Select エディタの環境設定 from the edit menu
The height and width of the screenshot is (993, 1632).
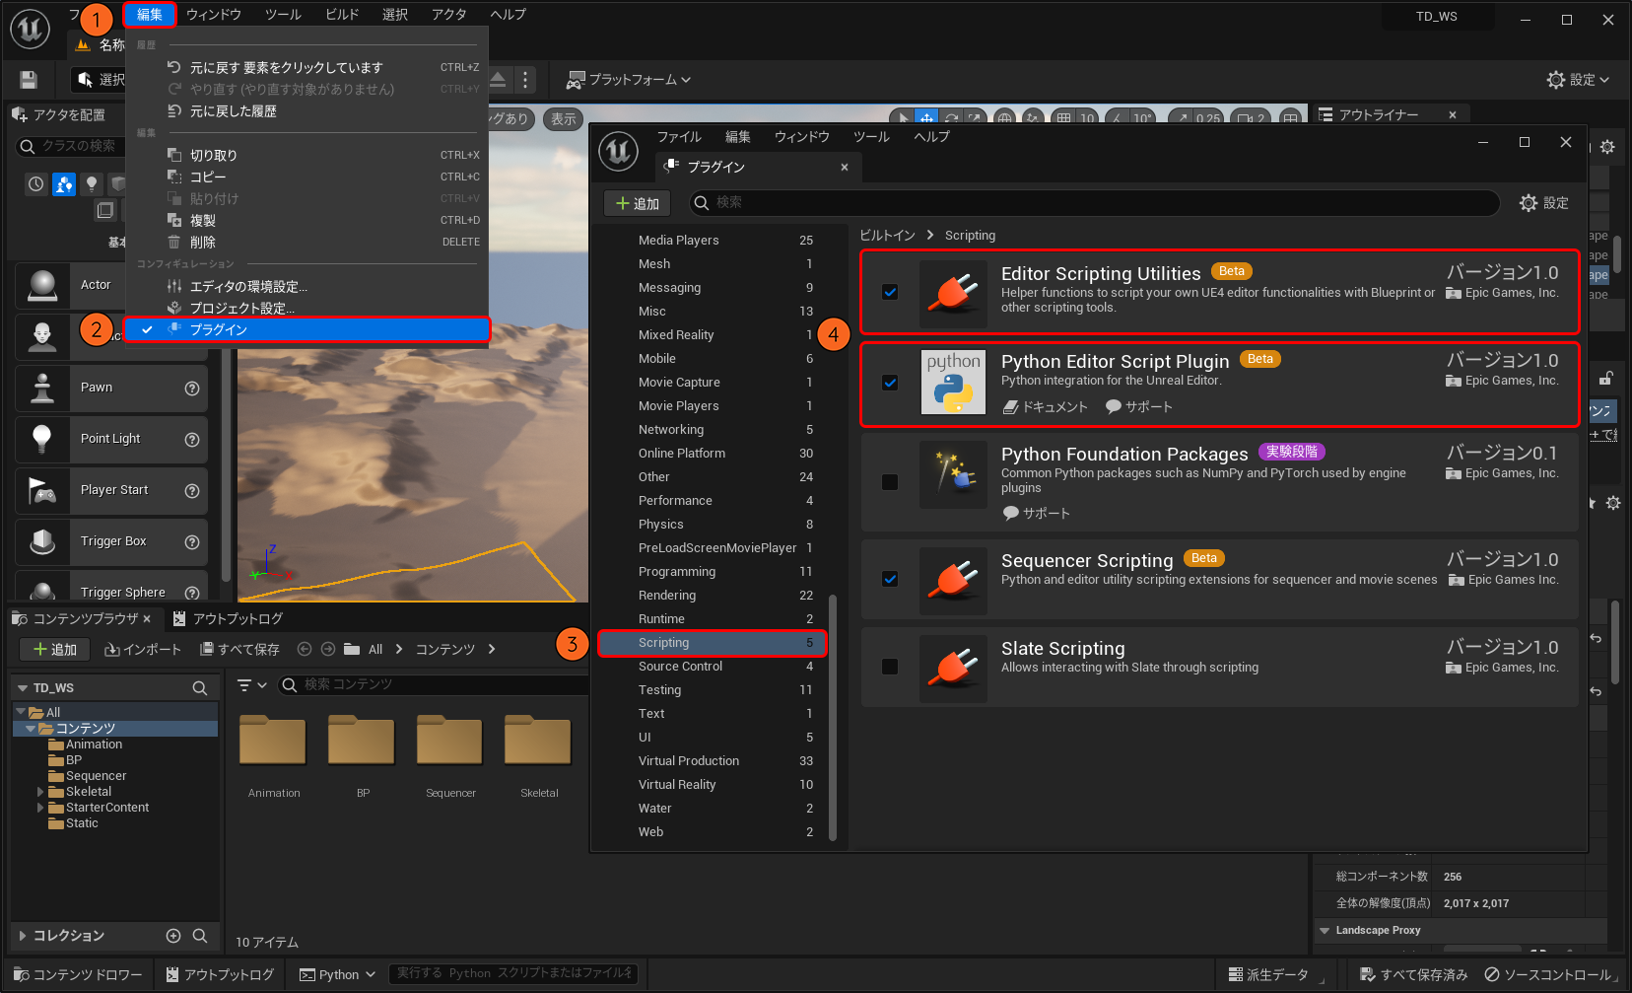point(248,287)
